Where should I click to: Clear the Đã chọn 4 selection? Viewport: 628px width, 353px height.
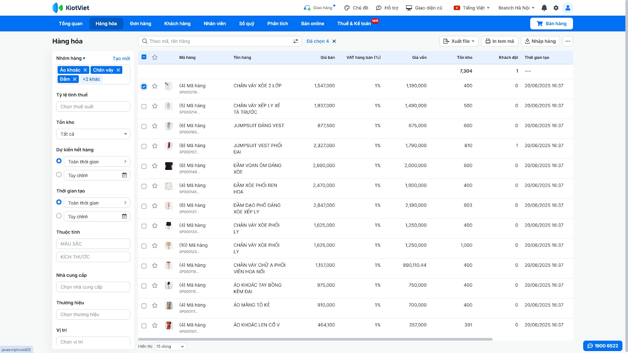334,41
